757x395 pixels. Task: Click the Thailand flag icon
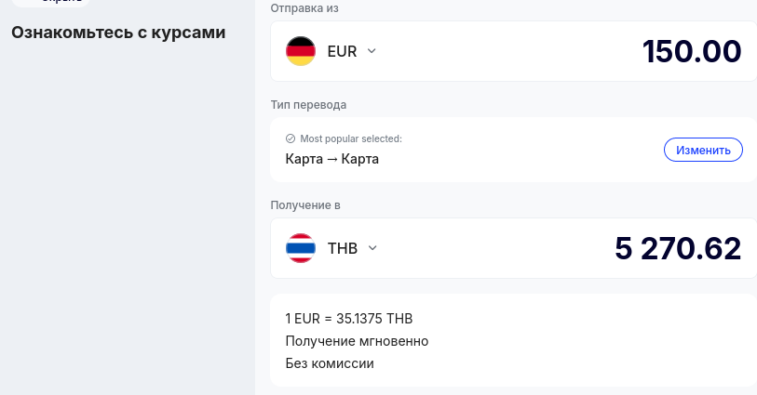point(300,248)
